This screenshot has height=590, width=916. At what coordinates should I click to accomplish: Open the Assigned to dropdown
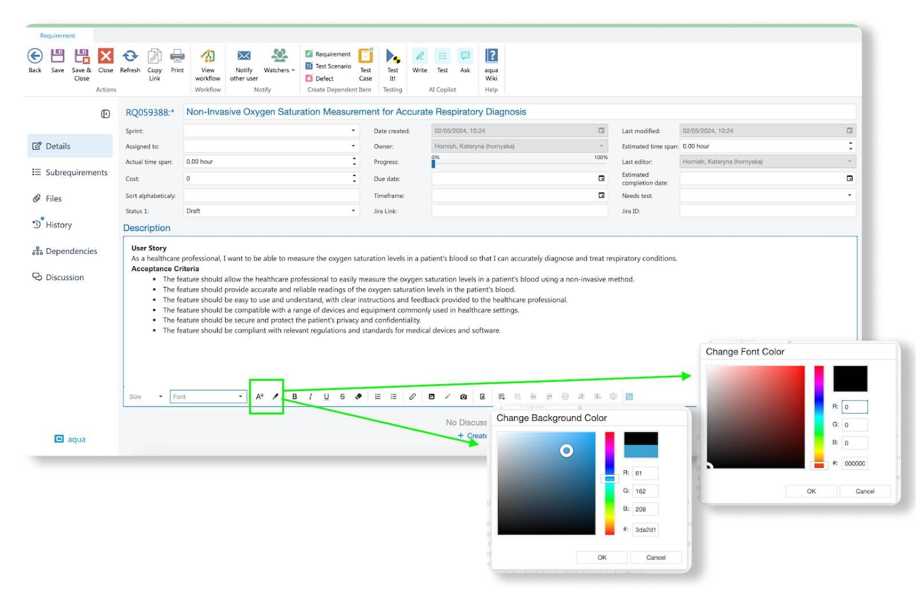pyautogui.click(x=353, y=146)
